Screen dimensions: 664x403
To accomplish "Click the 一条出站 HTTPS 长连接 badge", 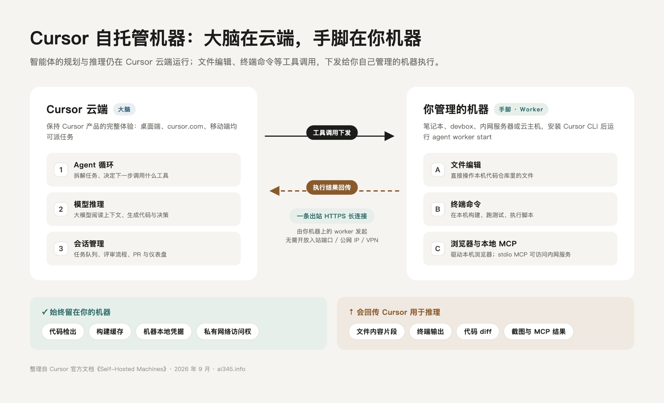I will (x=332, y=216).
